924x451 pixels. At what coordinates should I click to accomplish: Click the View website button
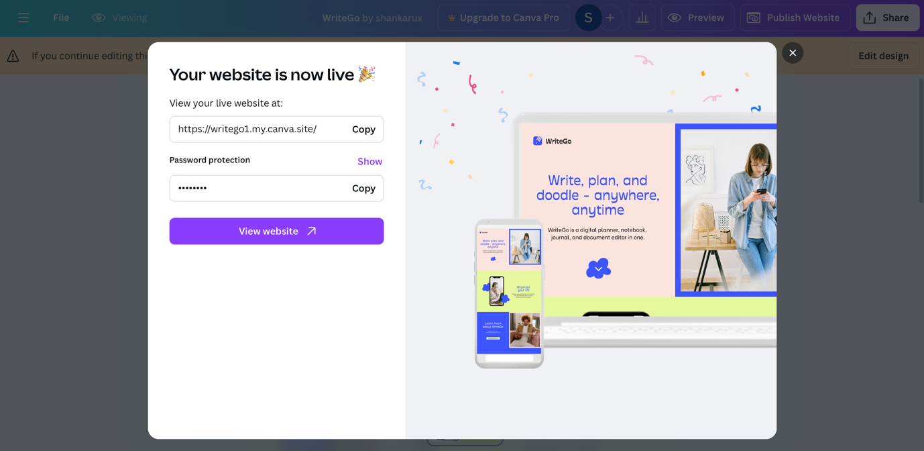(x=276, y=231)
